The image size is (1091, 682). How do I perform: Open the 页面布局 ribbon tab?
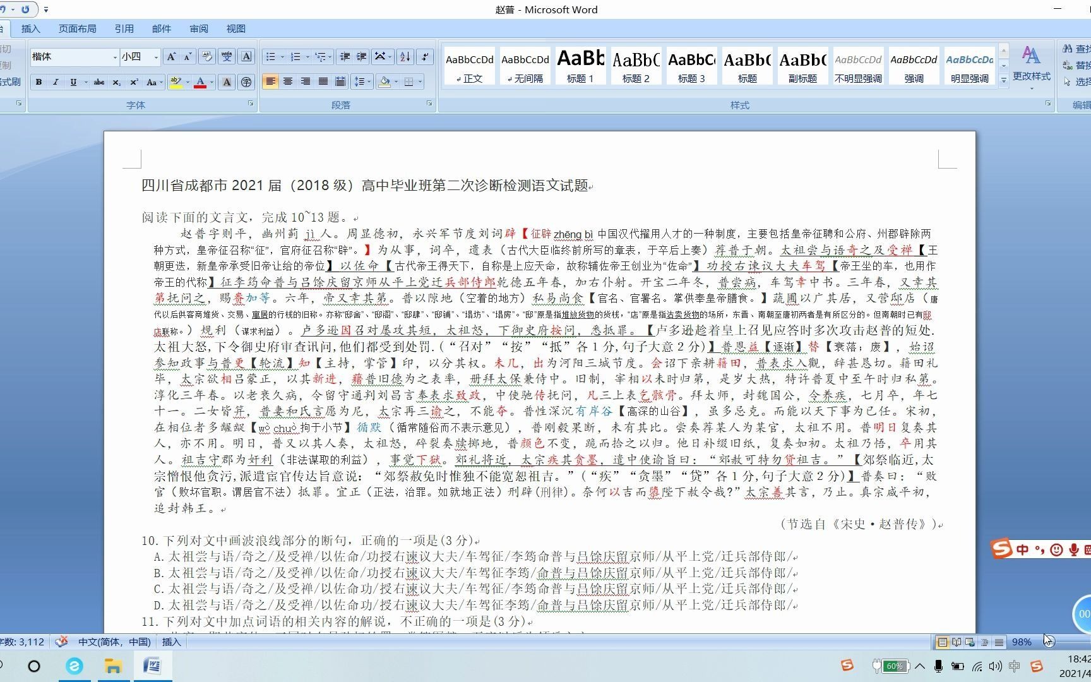coord(78,28)
